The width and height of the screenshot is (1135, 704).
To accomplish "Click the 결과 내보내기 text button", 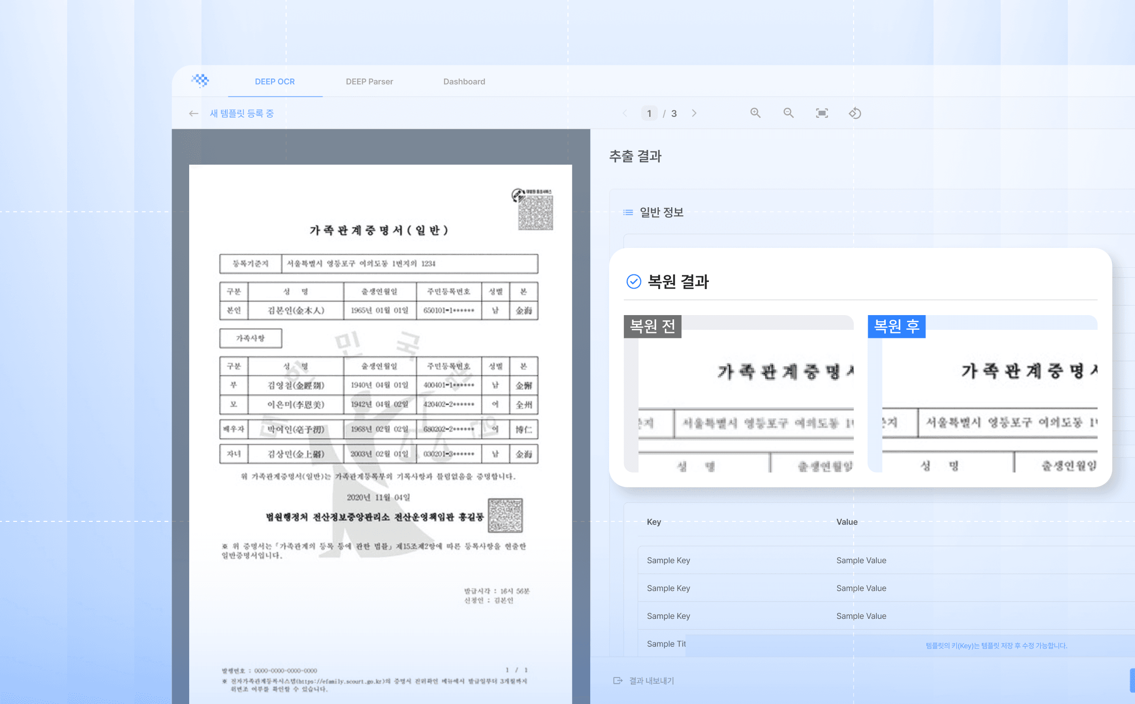I will 651,680.
